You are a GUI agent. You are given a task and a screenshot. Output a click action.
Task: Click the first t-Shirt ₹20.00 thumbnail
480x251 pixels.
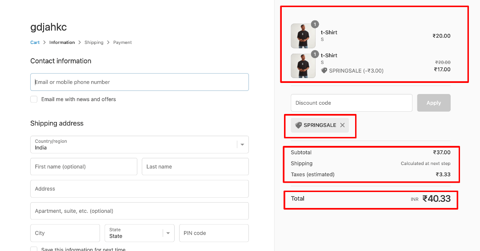tap(303, 36)
